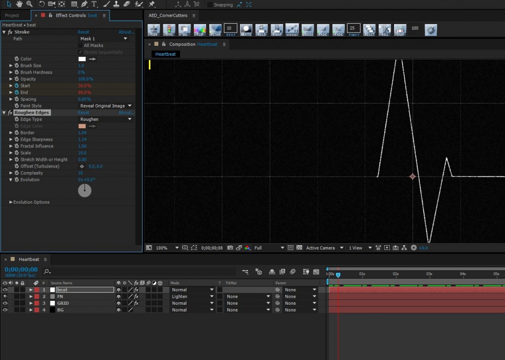Pick the Puppet Pin tool
505x360 pixels.
[x=151, y=4]
